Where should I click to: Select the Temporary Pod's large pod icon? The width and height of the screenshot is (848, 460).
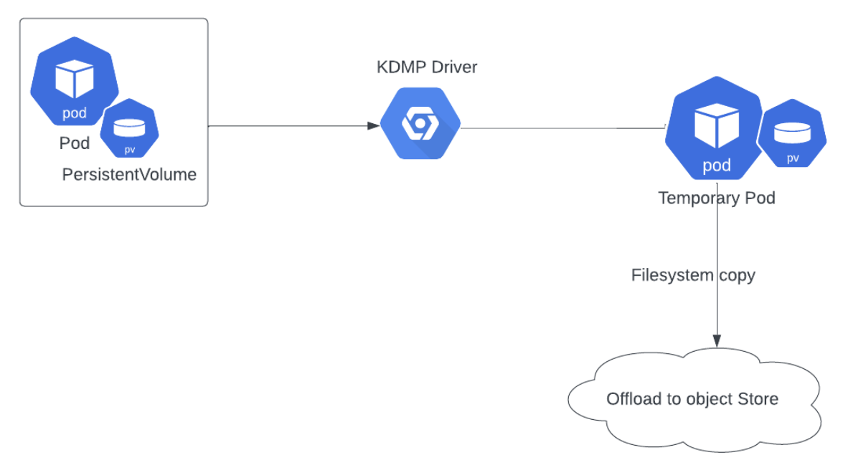[x=715, y=132]
